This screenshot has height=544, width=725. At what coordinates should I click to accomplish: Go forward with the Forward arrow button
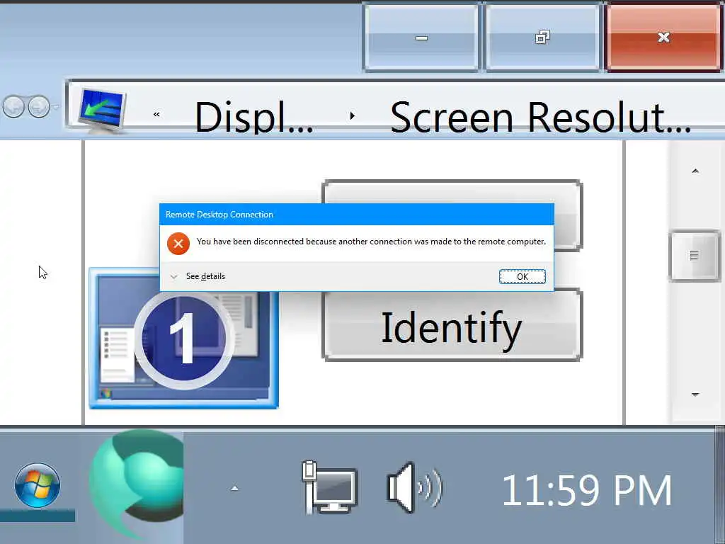tap(39, 107)
